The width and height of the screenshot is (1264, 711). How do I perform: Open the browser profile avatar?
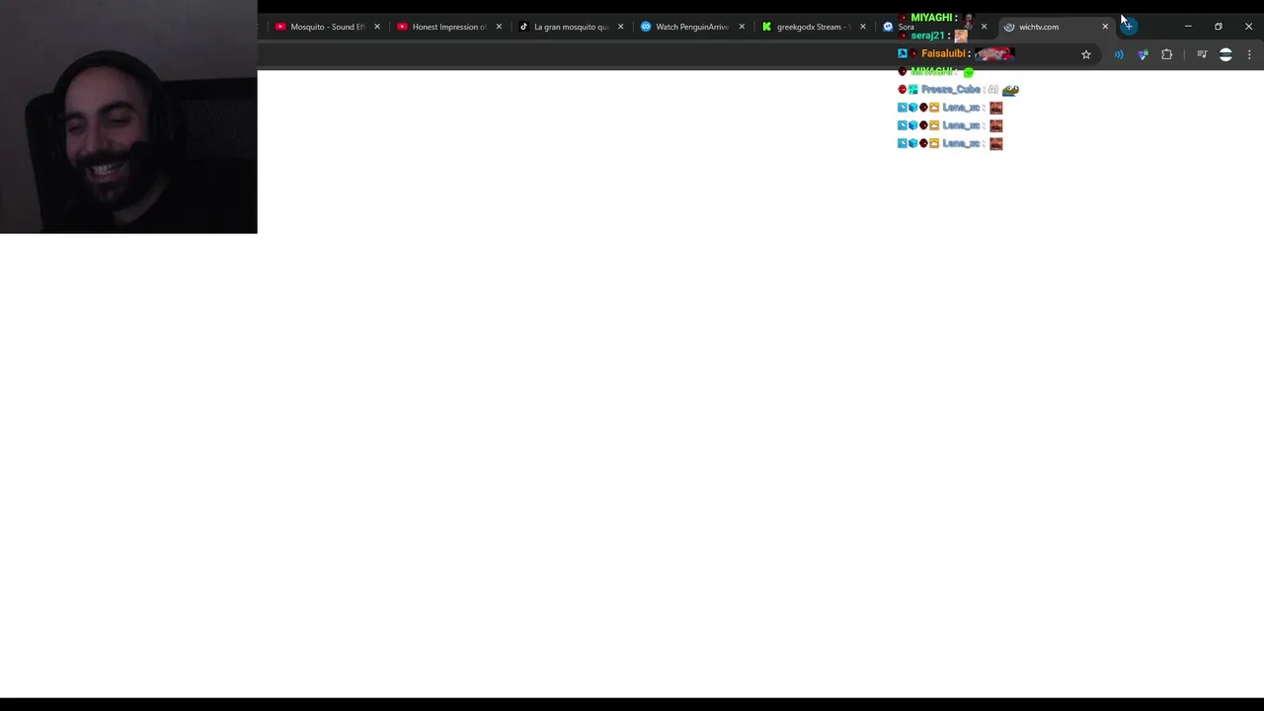(1225, 54)
